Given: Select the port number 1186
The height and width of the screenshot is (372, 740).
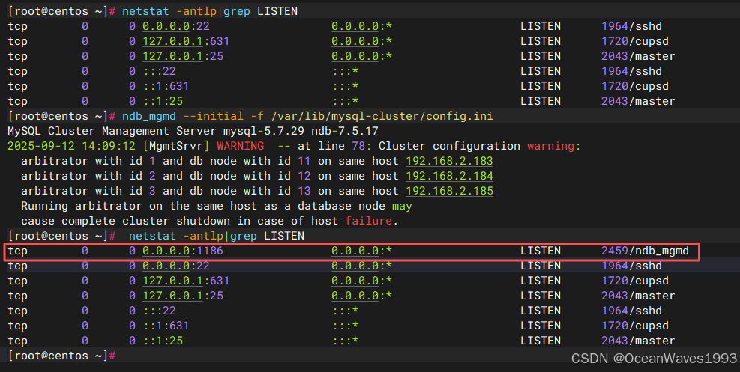Looking at the screenshot, I should [x=209, y=251].
